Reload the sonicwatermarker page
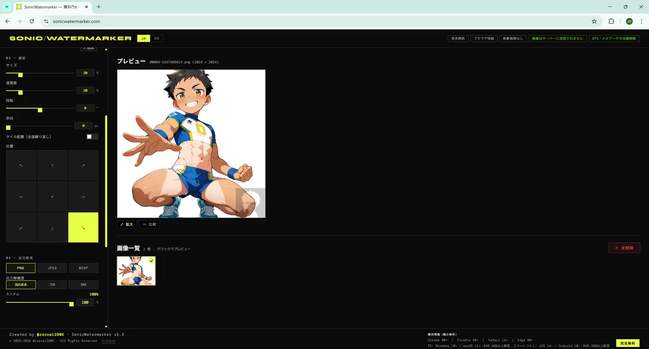Image resolution: width=649 pixels, height=349 pixels. [x=32, y=21]
